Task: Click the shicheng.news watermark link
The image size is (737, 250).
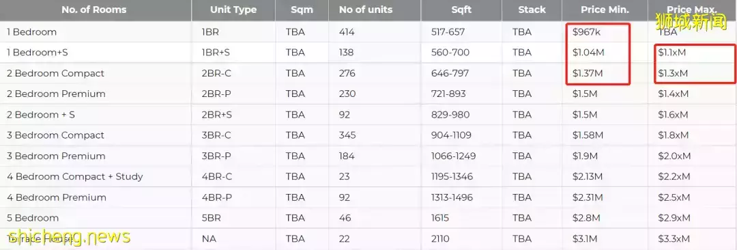Action: (69, 236)
